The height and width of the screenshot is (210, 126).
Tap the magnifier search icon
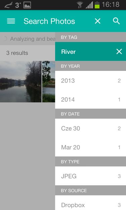point(116,21)
